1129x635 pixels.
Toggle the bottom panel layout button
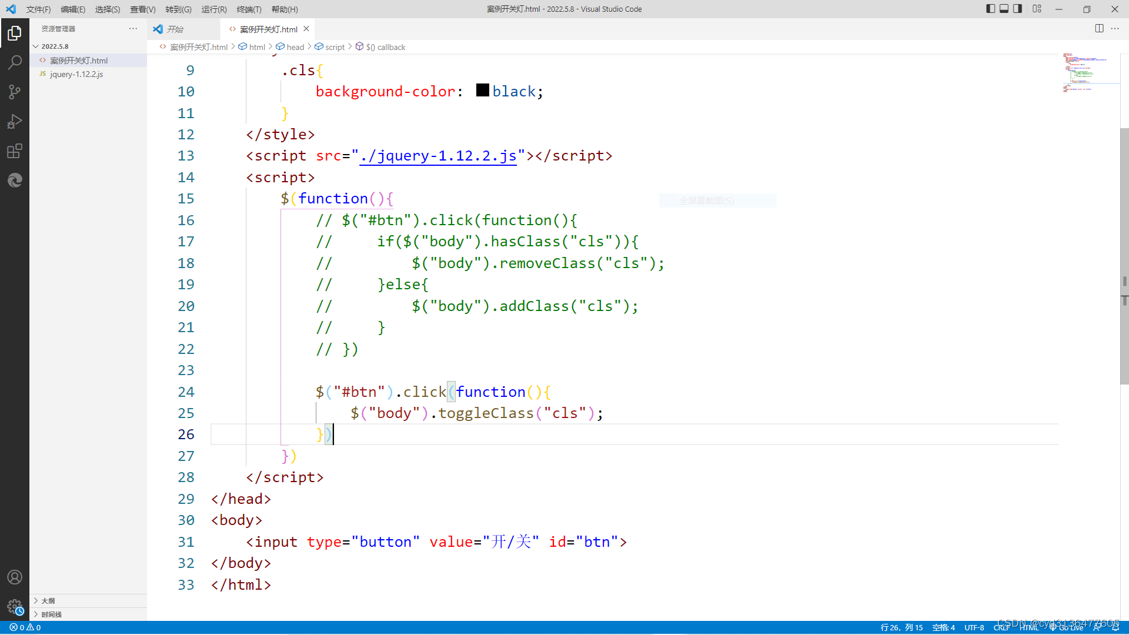coord(1004,9)
